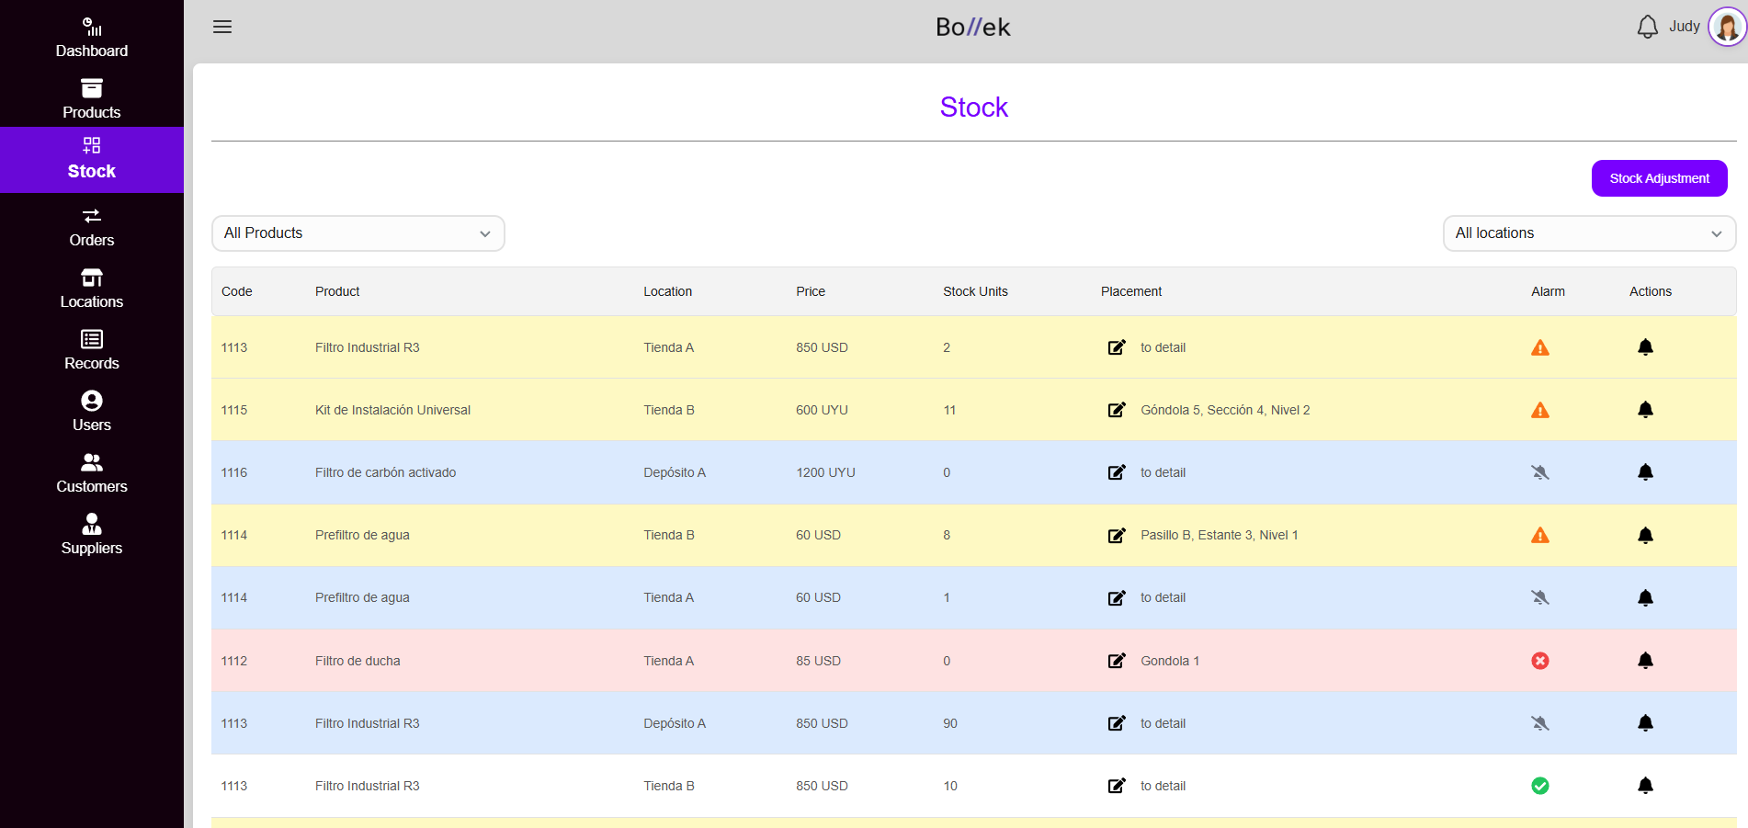Edit placement for Kit de Instalación Universal
Screen dimensions: 1748x828
(1117, 410)
